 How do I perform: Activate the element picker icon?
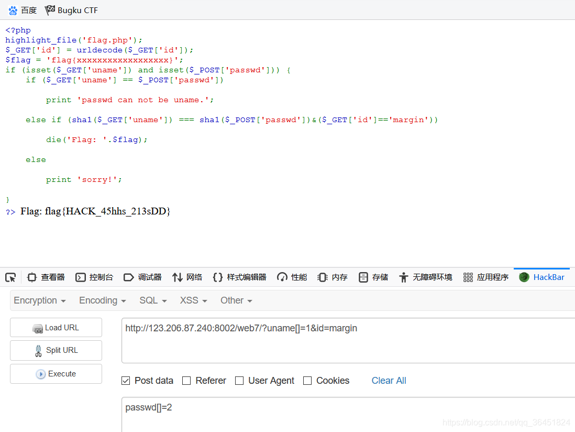click(10, 277)
